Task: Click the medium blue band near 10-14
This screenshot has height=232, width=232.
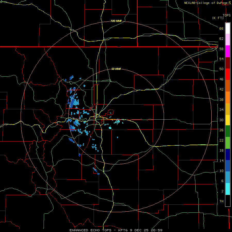Action: (x=228, y=166)
